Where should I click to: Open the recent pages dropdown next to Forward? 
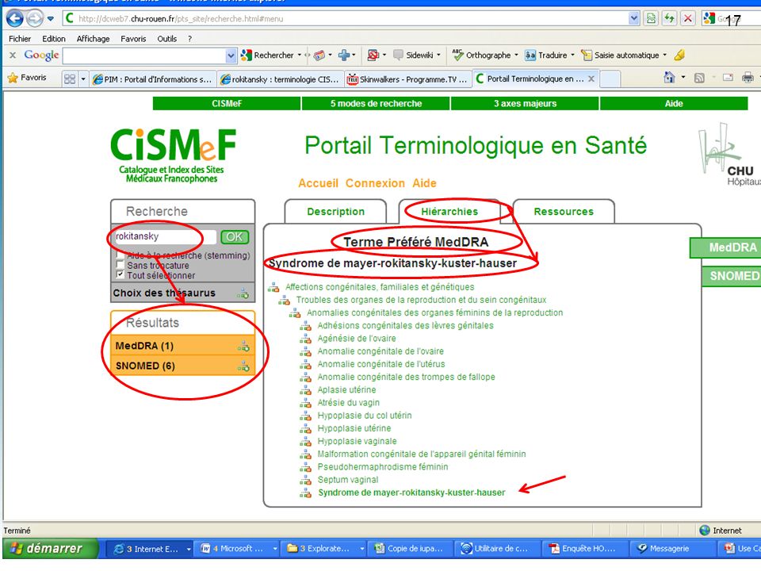click(x=51, y=19)
